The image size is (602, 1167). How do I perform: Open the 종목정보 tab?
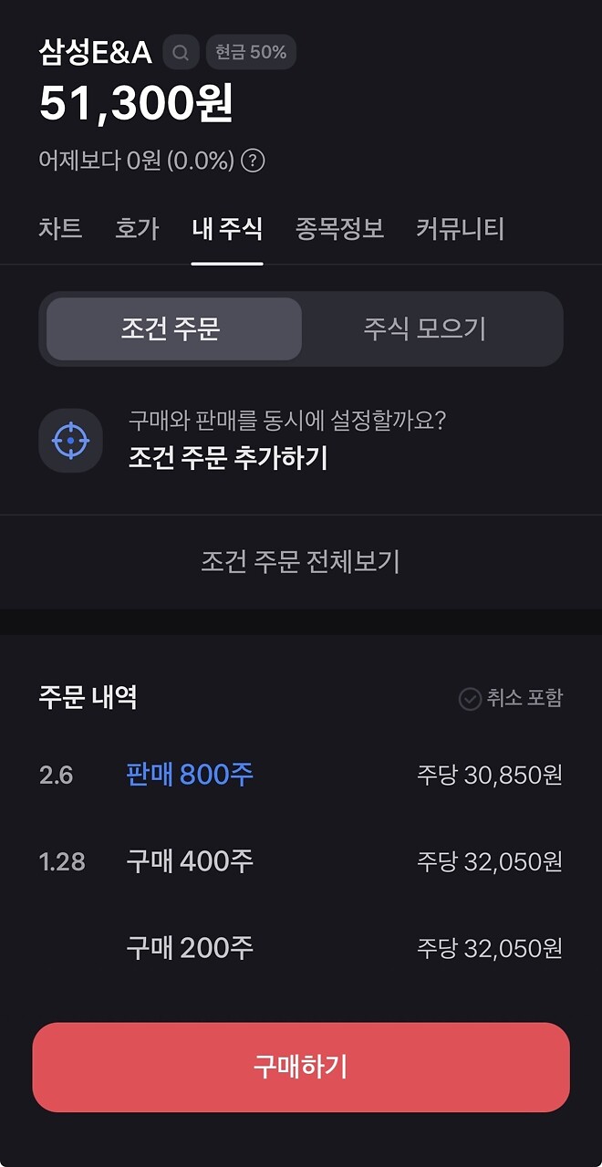(338, 230)
